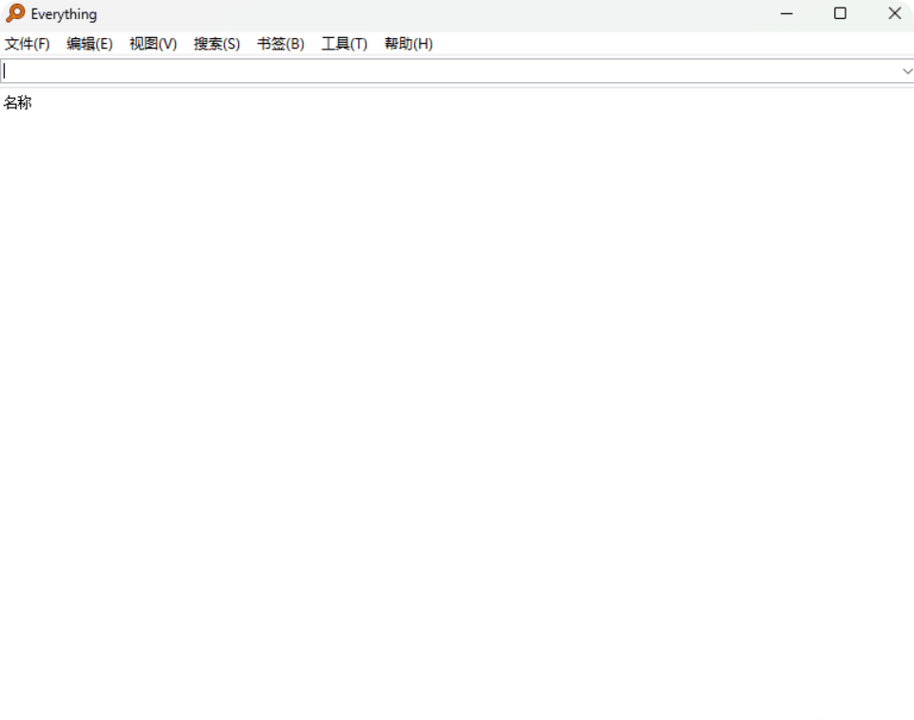Viewport: 914px width, 720px height.
Task: Open the 编辑(E) menu
Action: click(89, 44)
